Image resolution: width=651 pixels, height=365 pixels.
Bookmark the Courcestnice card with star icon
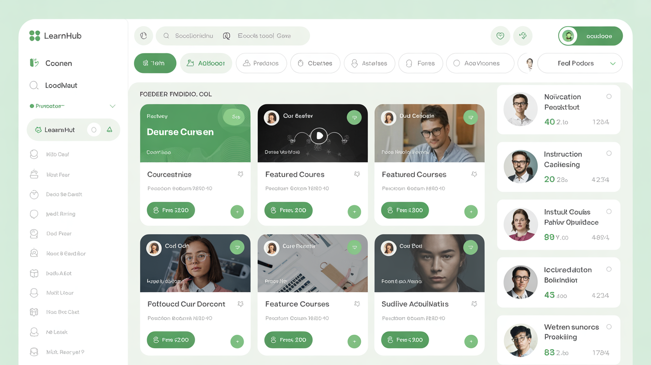pyautogui.click(x=241, y=175)
